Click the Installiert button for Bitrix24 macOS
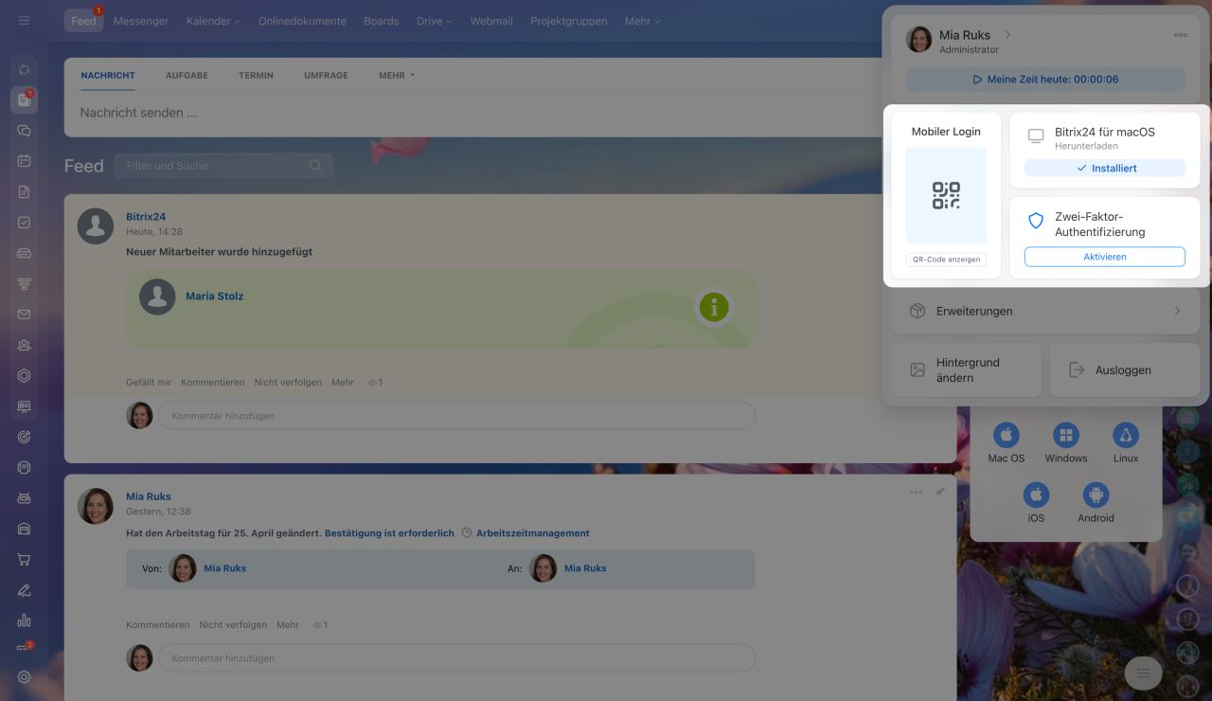 pos(1105,168)
